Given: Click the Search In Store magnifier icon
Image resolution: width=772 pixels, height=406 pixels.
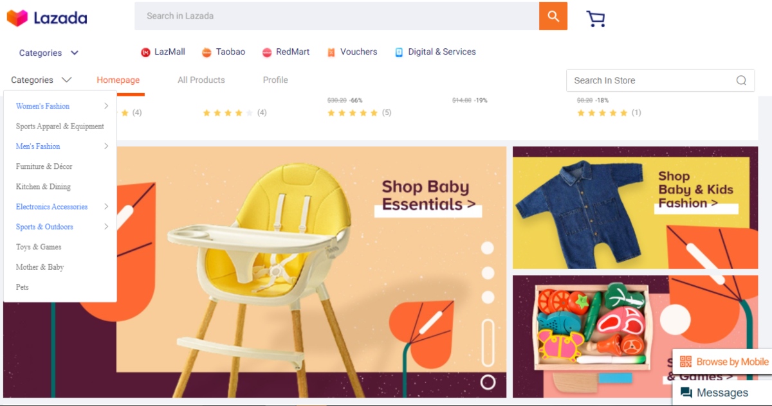Looking at the screenshot, I should pos(741,80).
